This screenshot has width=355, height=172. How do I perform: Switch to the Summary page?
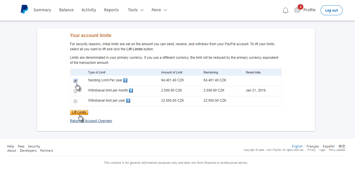click(x=42, y=10)
